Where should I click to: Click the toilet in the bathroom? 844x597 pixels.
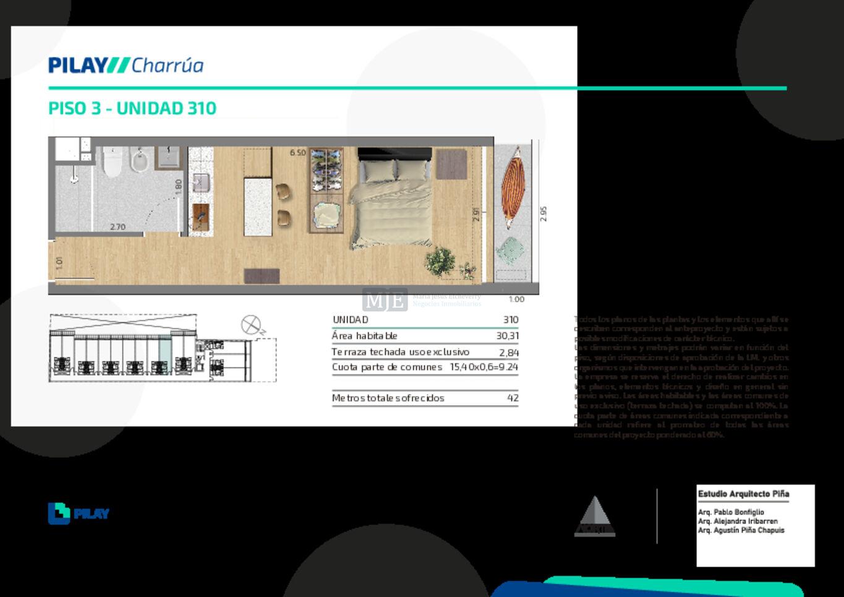coord(113,161)
